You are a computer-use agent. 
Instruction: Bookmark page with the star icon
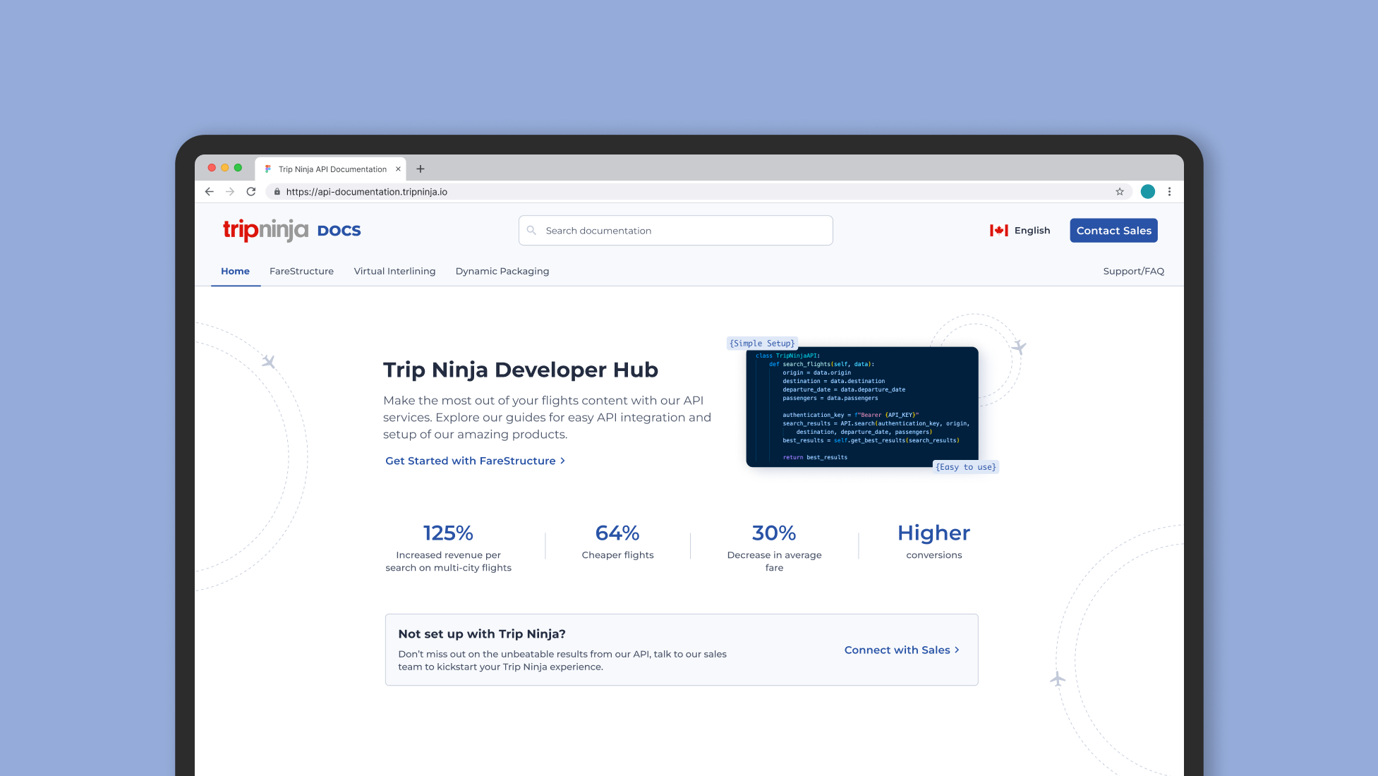click(1120, 192)
